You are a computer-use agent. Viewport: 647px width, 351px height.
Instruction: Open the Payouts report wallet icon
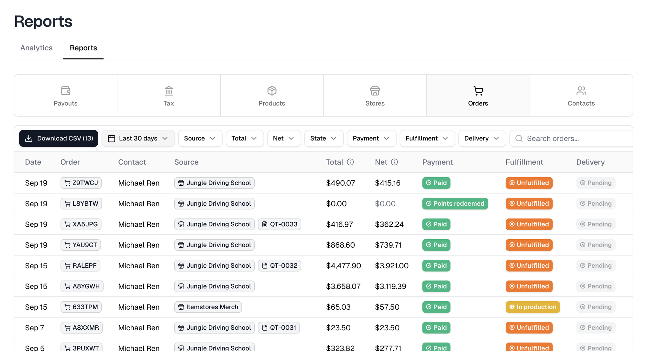click(x=66, y=91)
